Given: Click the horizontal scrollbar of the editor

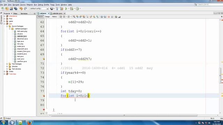Looking at the screenshot, I should (x=124, y=115).
